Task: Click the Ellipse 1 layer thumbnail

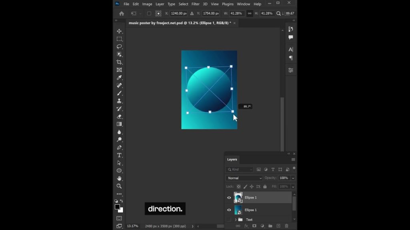Action: point(238,197)
